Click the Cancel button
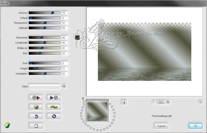 pyautogui.click(x=161, y=126)
